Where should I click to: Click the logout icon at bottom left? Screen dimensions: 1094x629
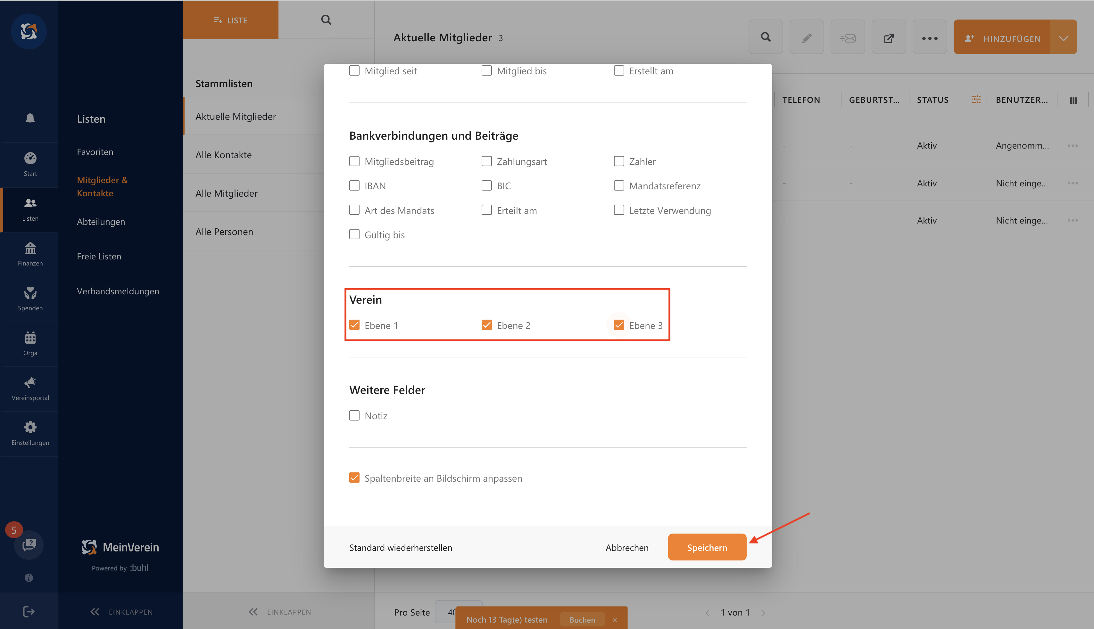29,611
